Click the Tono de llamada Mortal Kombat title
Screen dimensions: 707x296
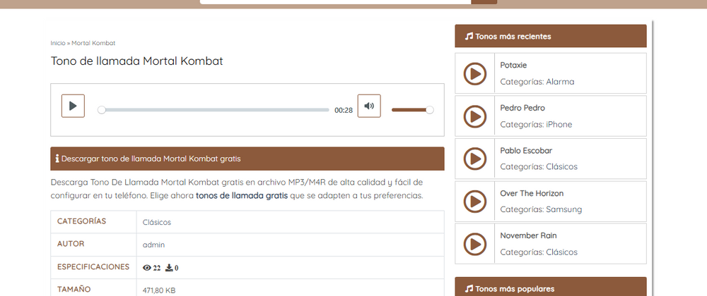tap(136, 61)
